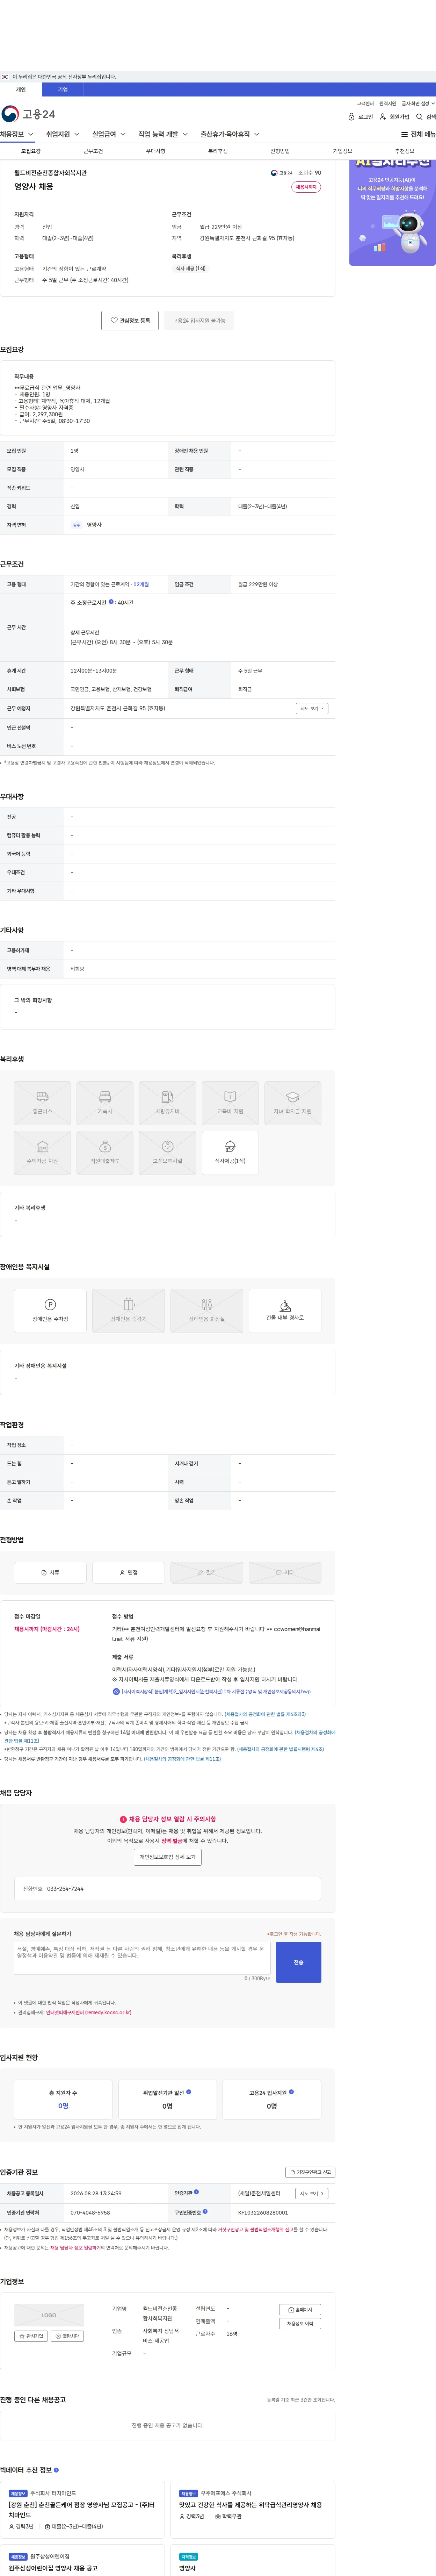This screenshot has height=2576, width=436.
Task: Click the 직원대출제도 welfare icon
Action: [105, 1153]
